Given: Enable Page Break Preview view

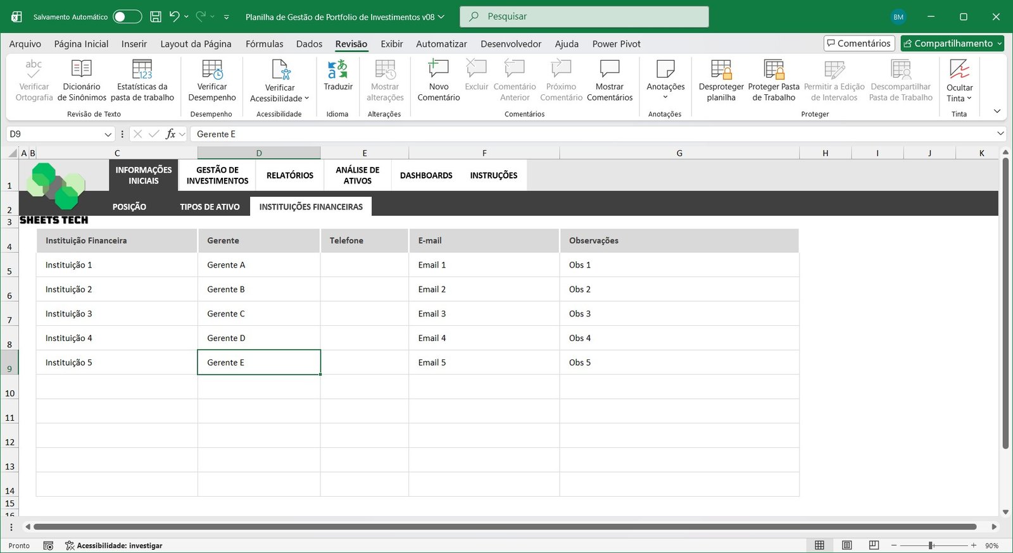Looking at the screenshot, I should tap(874, 545).
